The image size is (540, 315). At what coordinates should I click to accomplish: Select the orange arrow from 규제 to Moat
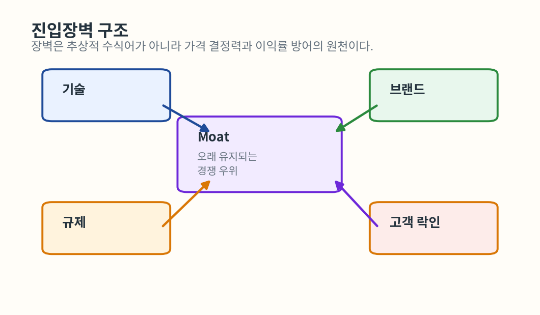tap(185, 204)
